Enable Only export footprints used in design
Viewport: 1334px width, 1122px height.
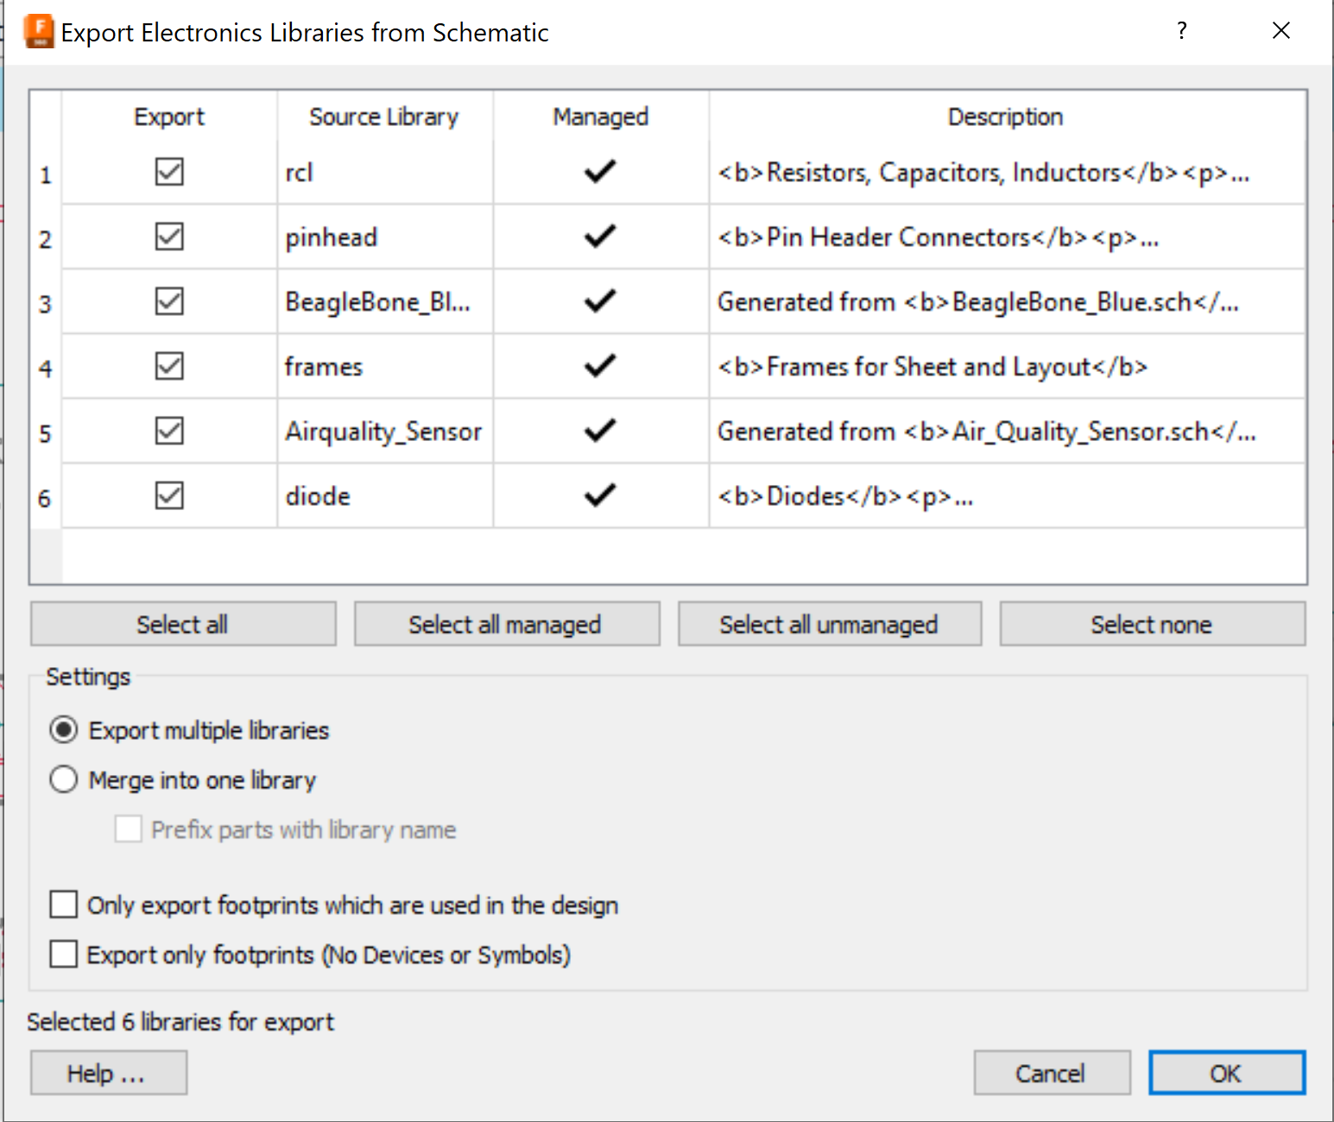coord(63,905)
